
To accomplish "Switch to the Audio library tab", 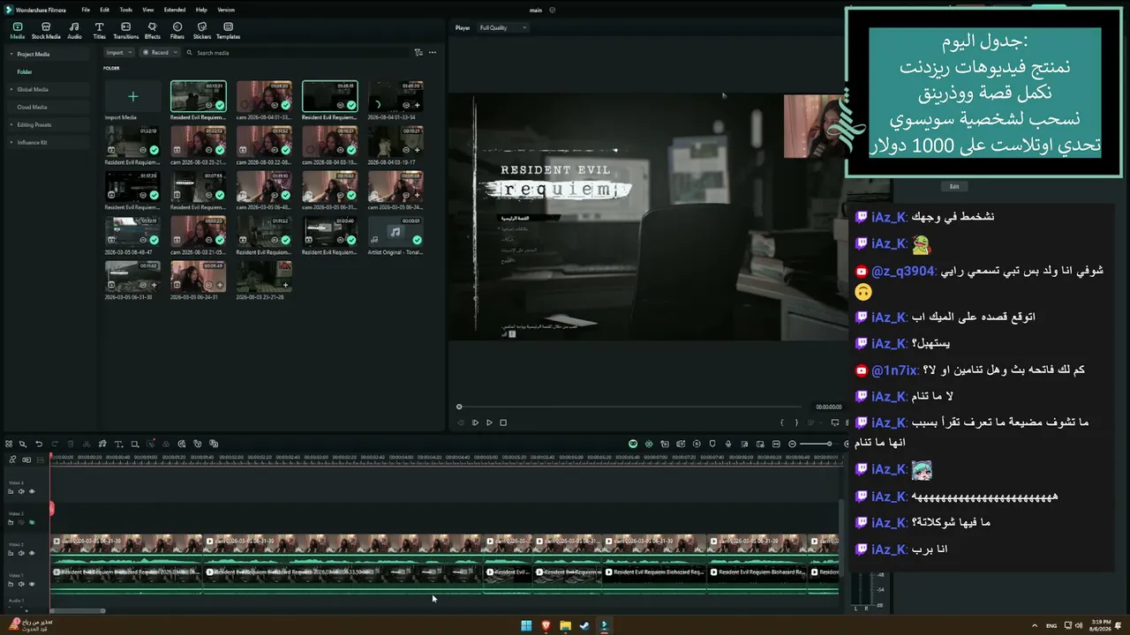I will (74, 31).
